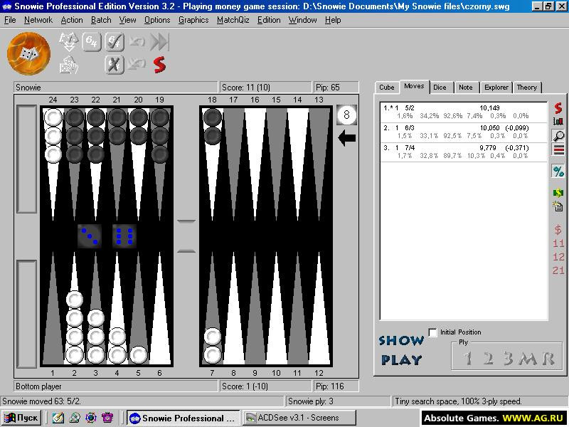Open the File menu
The image size is (569, 427).
tap(10, 20)
